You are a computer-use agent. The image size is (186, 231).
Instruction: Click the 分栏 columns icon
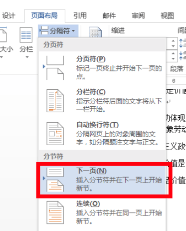(26, 35)
